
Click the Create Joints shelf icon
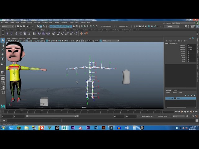click(12, 34)
